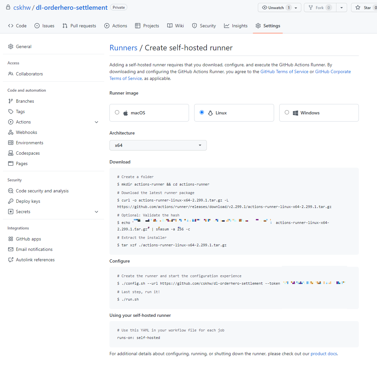
Task: Select the macOS runner image radio
Action: (117, 112)
